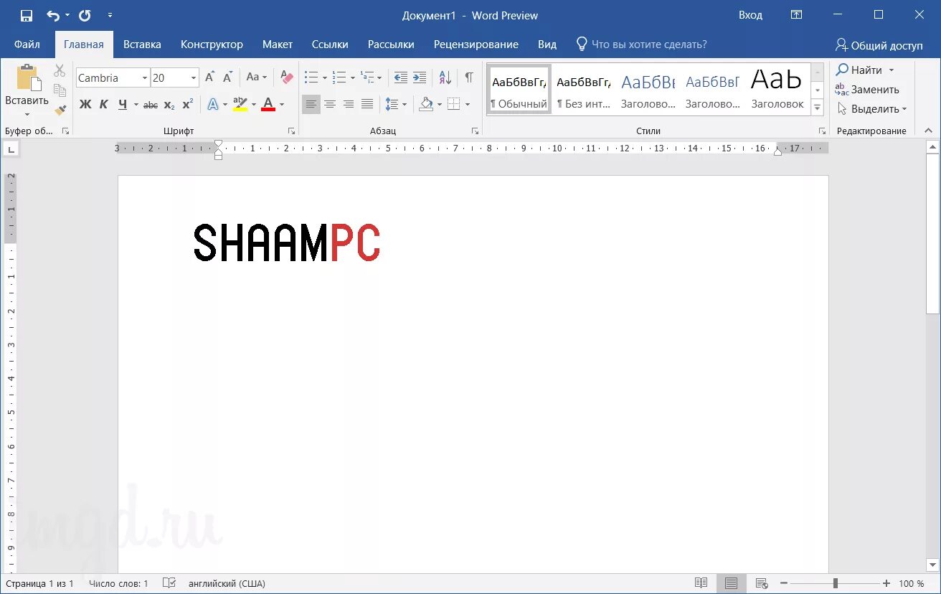Image resolution: width=941 pixels, height=594 pixels.
Task: Zoom in with the plus button
Action: 886,583
